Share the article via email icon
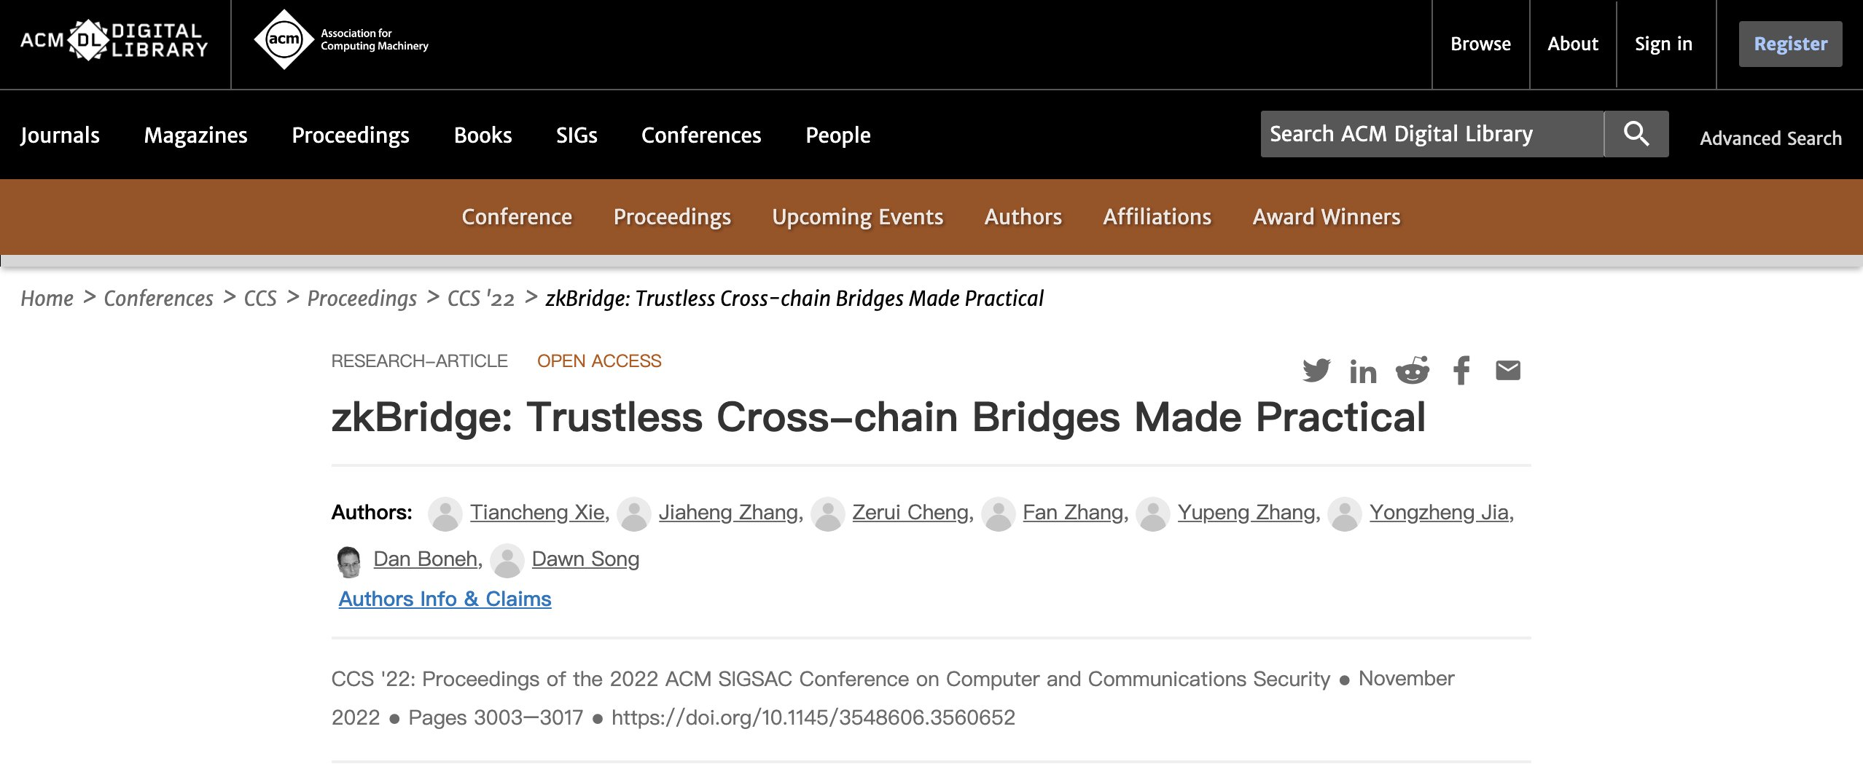 1507,371
